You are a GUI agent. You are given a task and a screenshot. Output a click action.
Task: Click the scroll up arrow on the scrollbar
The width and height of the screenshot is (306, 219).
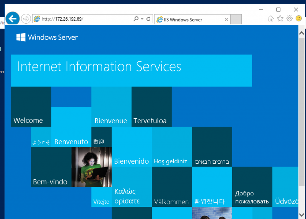point(302,33)
